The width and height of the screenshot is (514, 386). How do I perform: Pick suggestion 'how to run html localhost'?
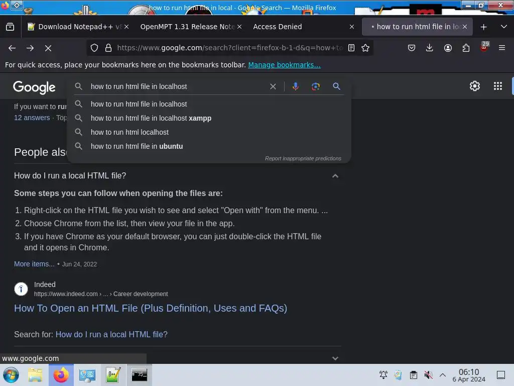(209, 132)
